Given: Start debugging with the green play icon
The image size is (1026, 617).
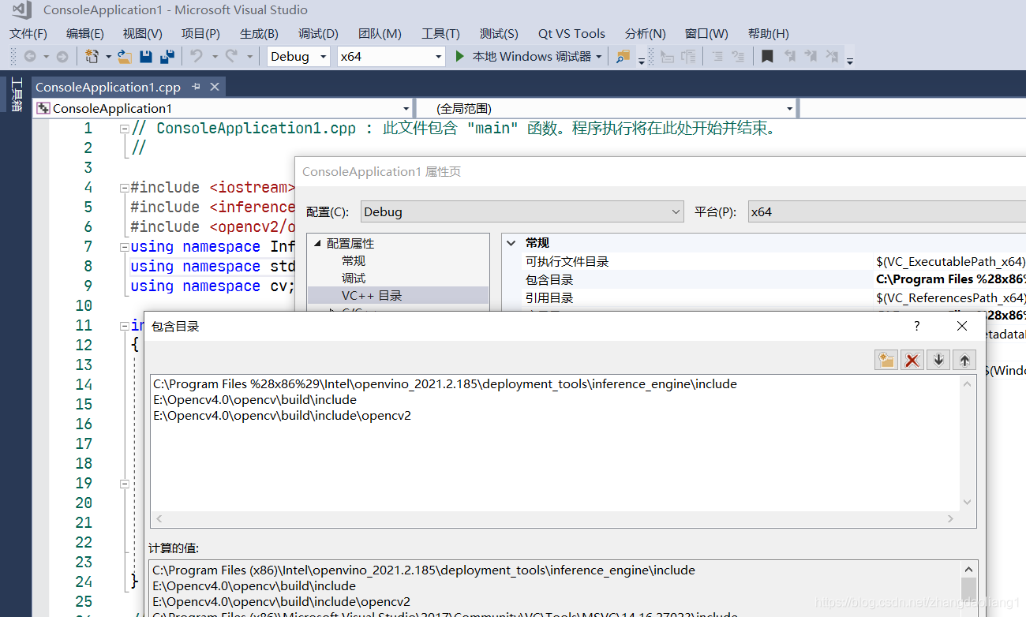Looking at the screenshot, I should pos(461,57).
